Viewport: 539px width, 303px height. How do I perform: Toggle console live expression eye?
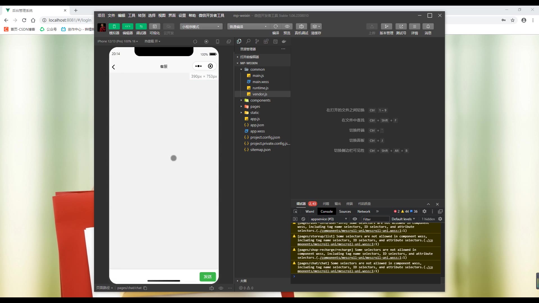pyautogui.click(x=355, y=219)
